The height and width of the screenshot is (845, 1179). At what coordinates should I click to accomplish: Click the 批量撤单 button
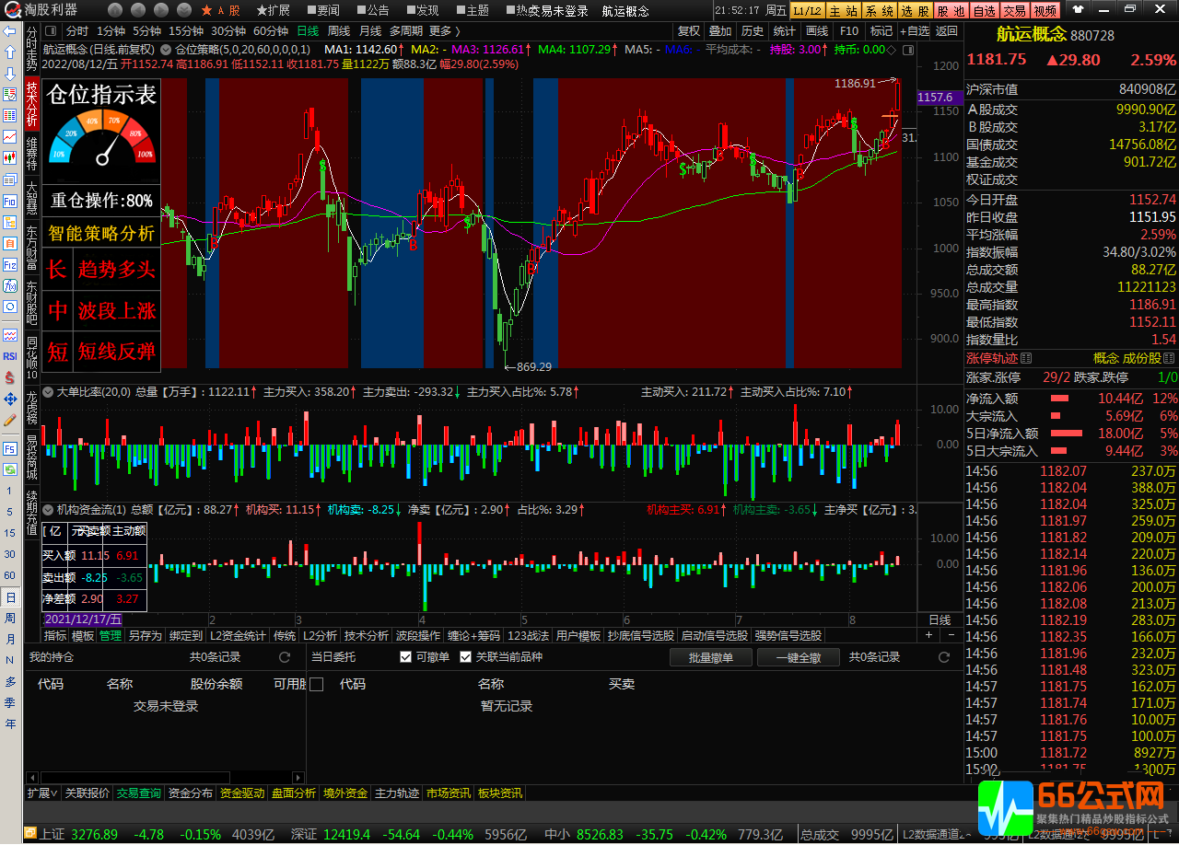tap(710, 657)
